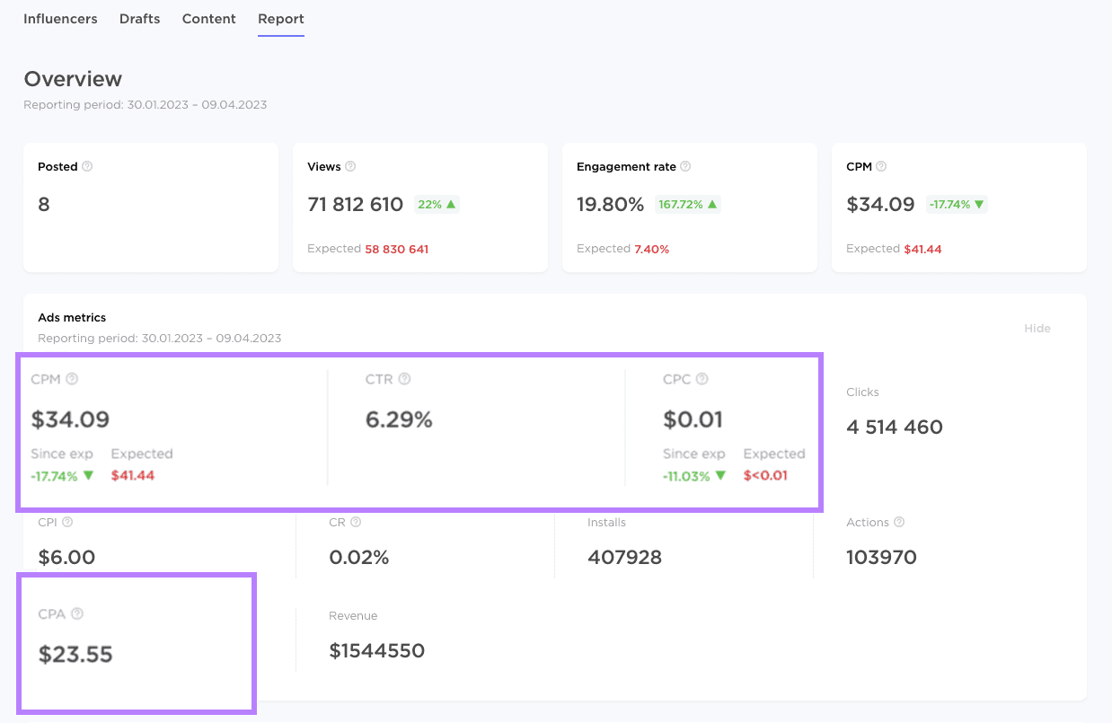Switch to the Influencers tab
This screenshot has width=1112, height=723.
[x=60, y=18]
